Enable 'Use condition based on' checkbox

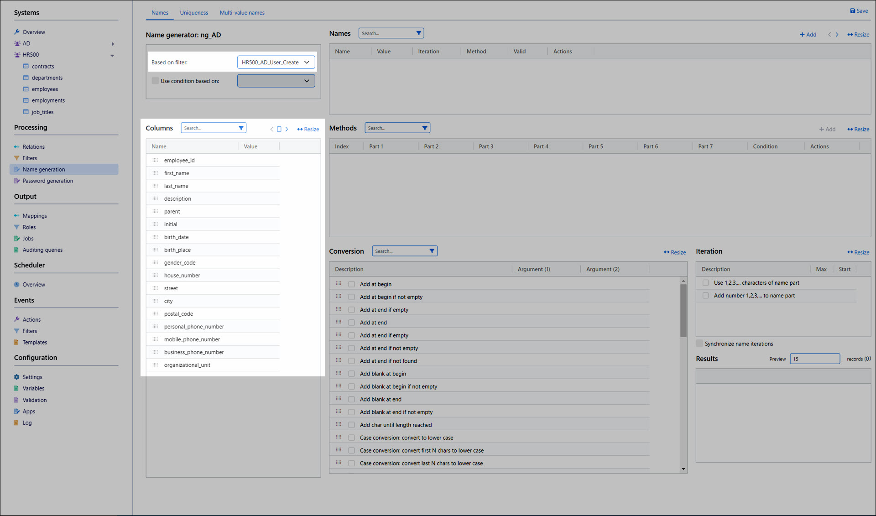[155, 81]
